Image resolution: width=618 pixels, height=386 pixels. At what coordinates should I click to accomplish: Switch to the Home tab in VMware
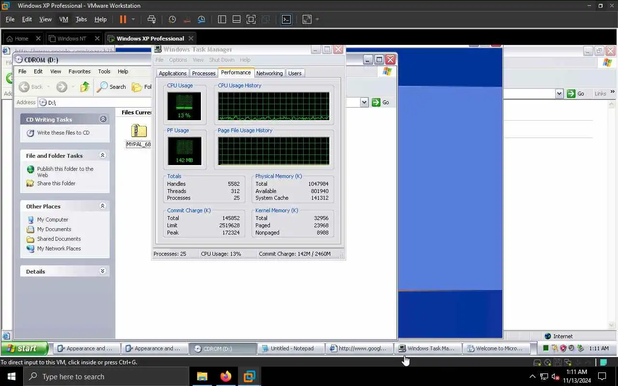coord(21,39)
